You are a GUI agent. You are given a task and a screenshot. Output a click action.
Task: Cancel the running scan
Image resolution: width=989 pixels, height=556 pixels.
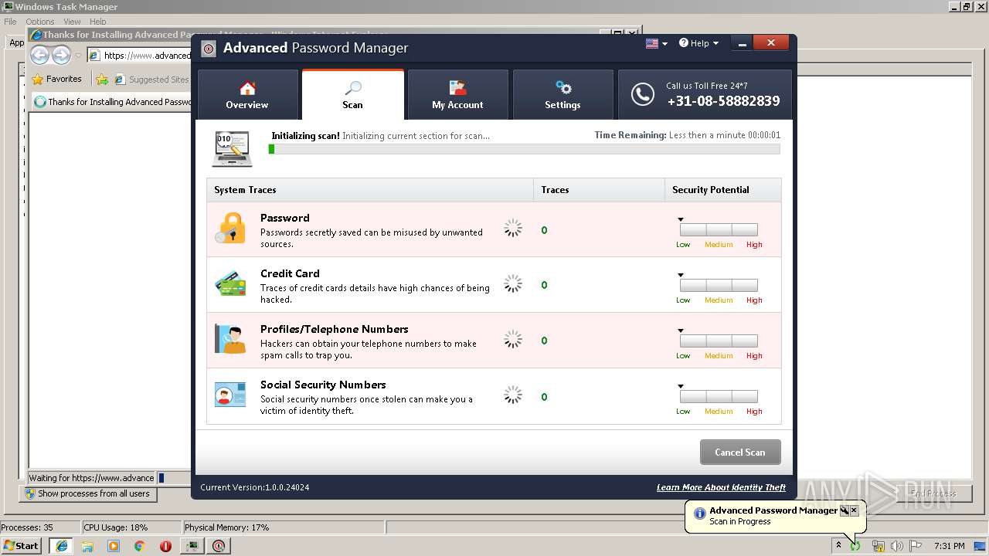click(x=740, y=453)
